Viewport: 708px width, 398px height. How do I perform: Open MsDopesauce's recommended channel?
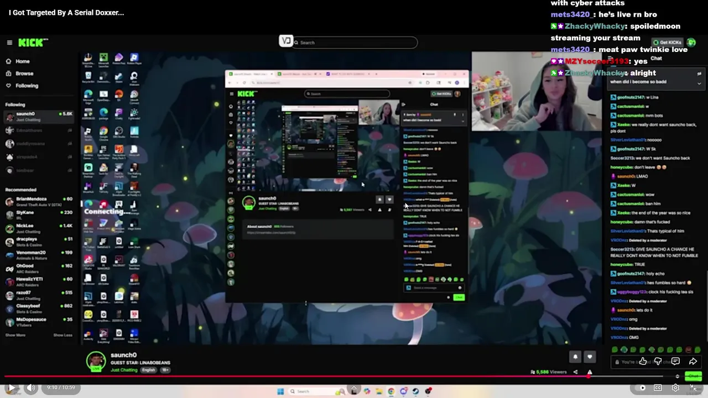pos(39,322)
